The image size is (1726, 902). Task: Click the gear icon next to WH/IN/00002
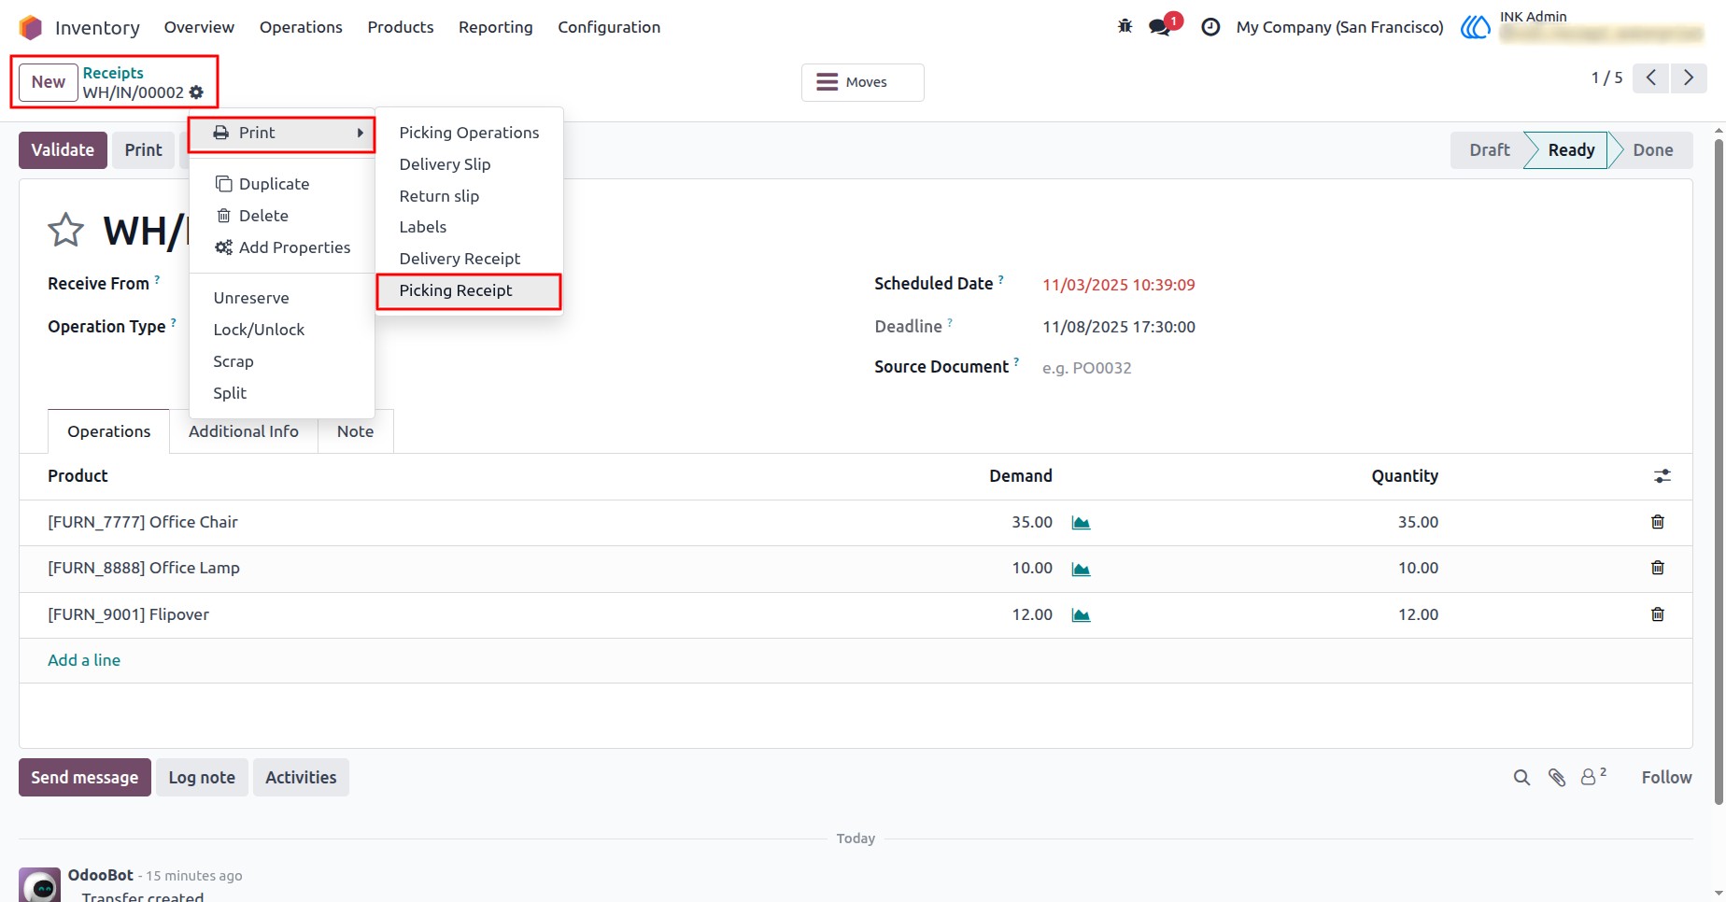196,92
